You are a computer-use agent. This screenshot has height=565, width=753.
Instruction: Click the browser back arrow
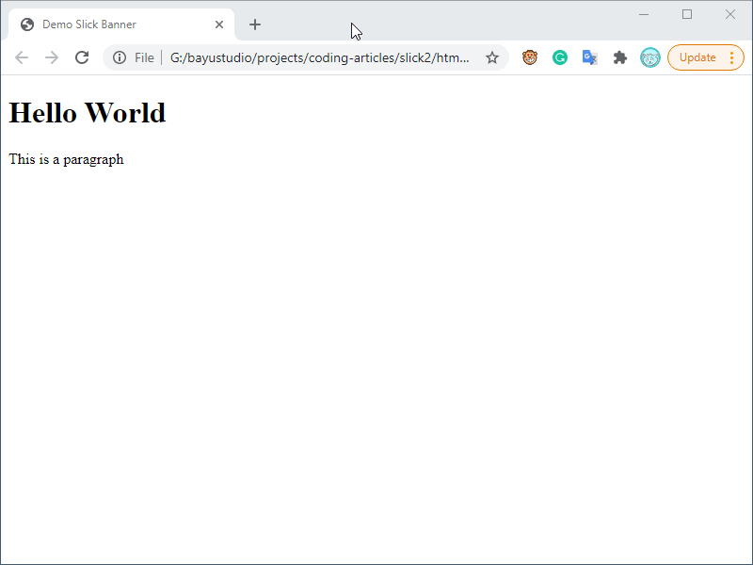pyautogui.click(x=22, y=57)
